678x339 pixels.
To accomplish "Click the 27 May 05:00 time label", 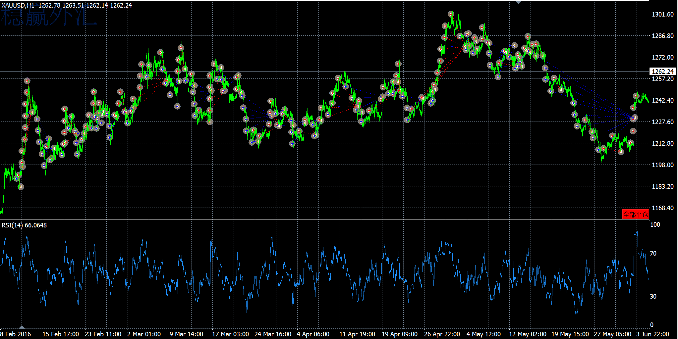I will coord(613,334).
